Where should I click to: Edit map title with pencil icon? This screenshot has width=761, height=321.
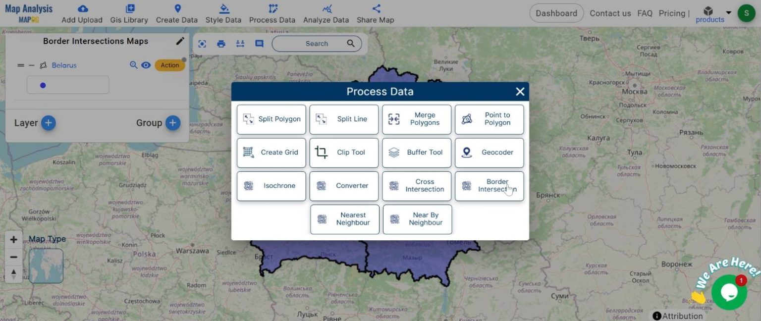(180, 41)
